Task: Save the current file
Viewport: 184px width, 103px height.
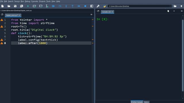Action: coord(15,6)
